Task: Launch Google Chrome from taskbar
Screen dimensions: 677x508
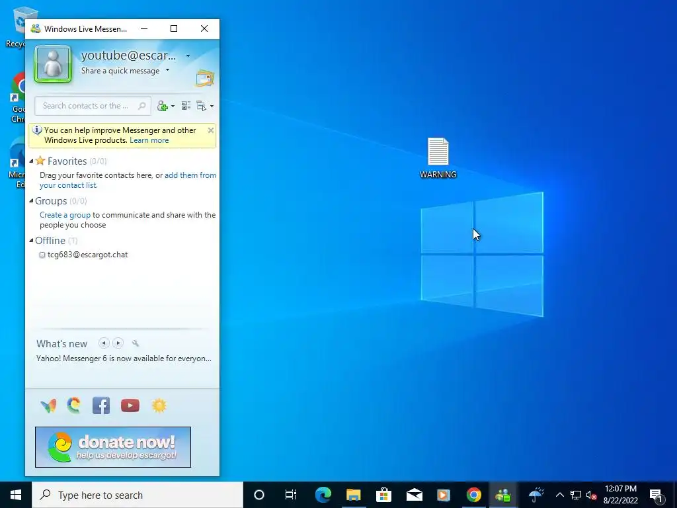Action: point(473,495)
